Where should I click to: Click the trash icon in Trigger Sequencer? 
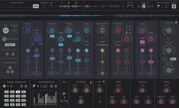26,86
